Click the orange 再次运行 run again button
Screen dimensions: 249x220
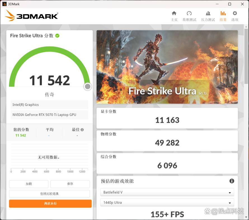50,204
